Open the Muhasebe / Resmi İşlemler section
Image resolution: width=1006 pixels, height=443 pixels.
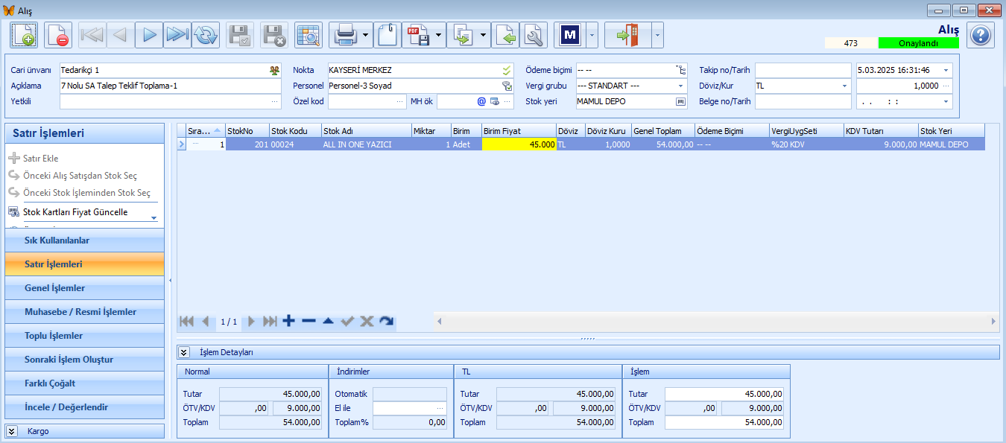84,312
